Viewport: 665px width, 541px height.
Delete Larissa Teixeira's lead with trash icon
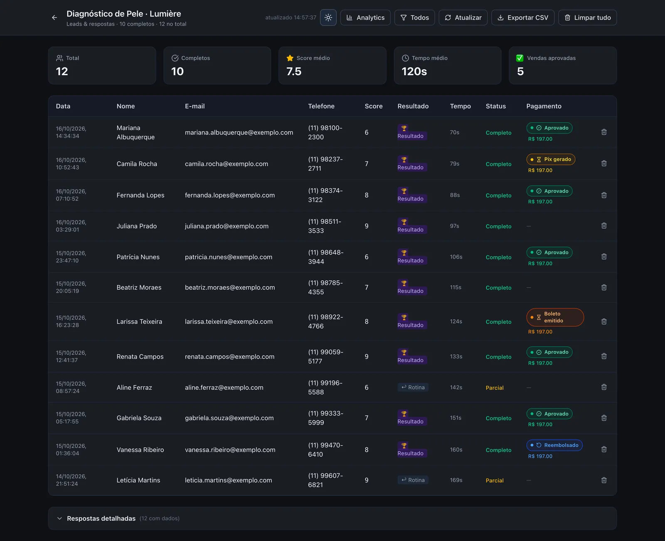coord(604,321)
